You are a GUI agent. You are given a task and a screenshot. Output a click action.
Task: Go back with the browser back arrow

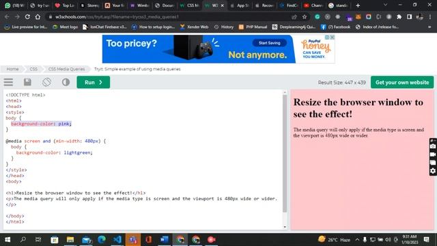(7, 16)
